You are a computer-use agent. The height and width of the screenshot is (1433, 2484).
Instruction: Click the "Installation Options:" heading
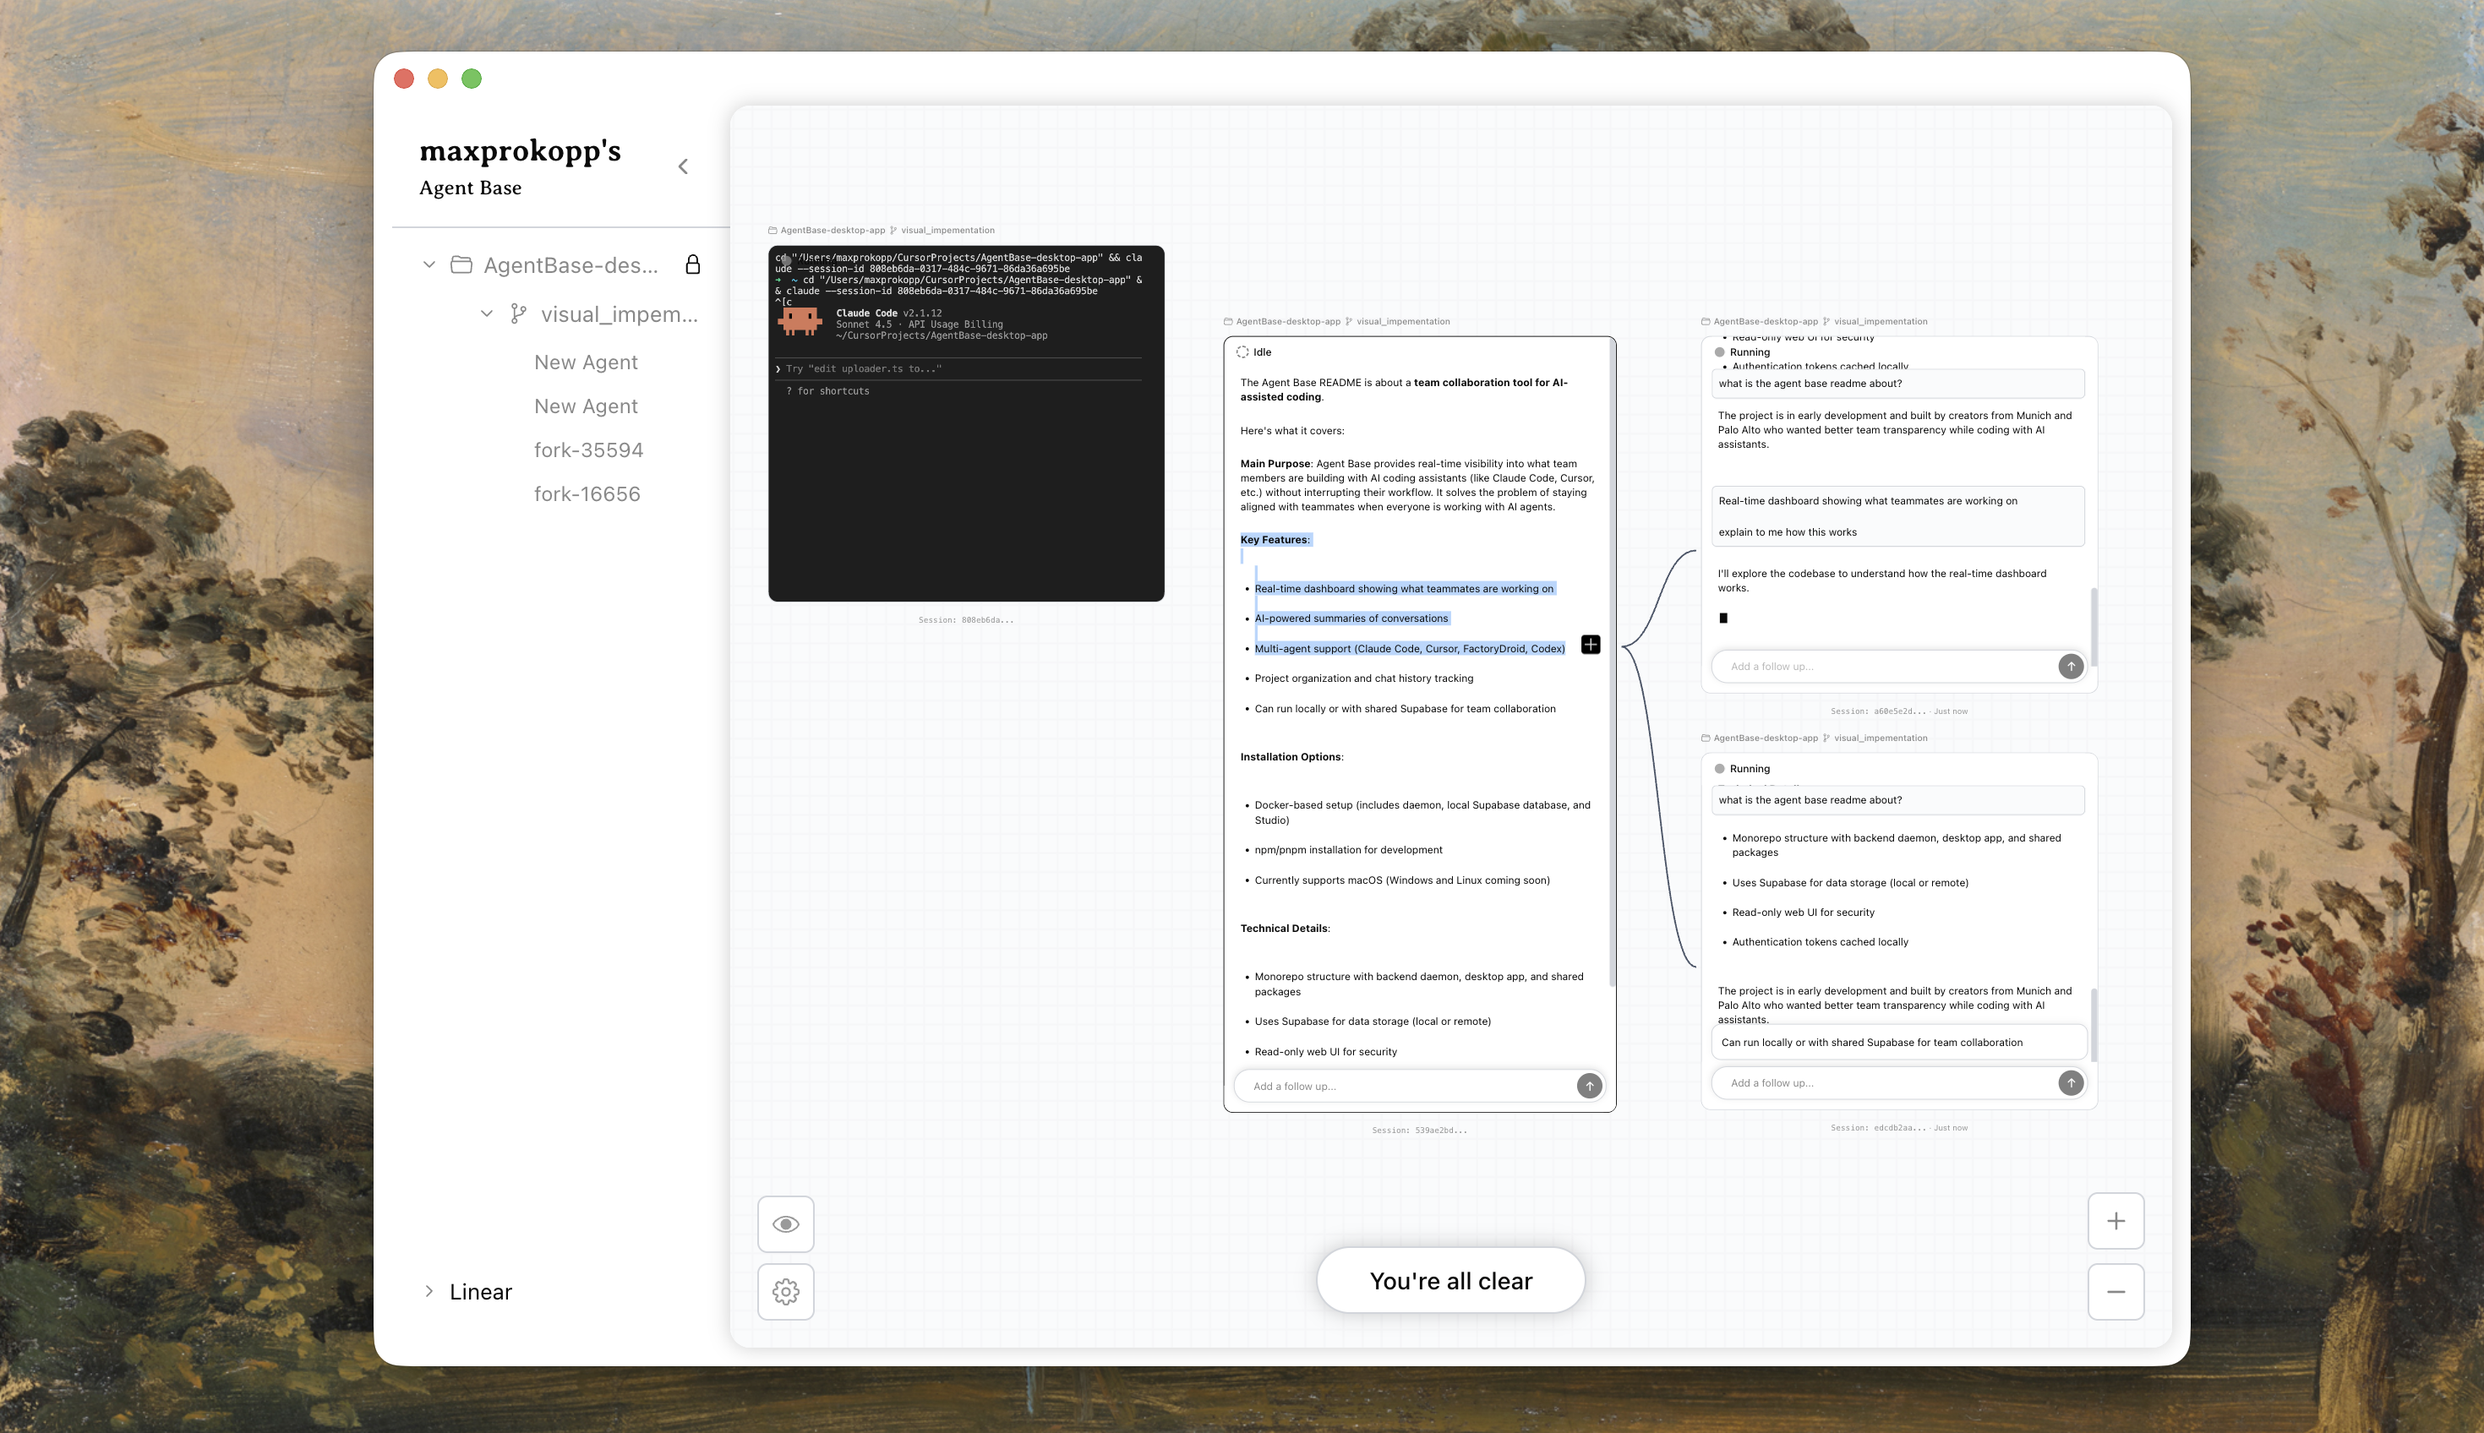click(x=1291, y=757)
